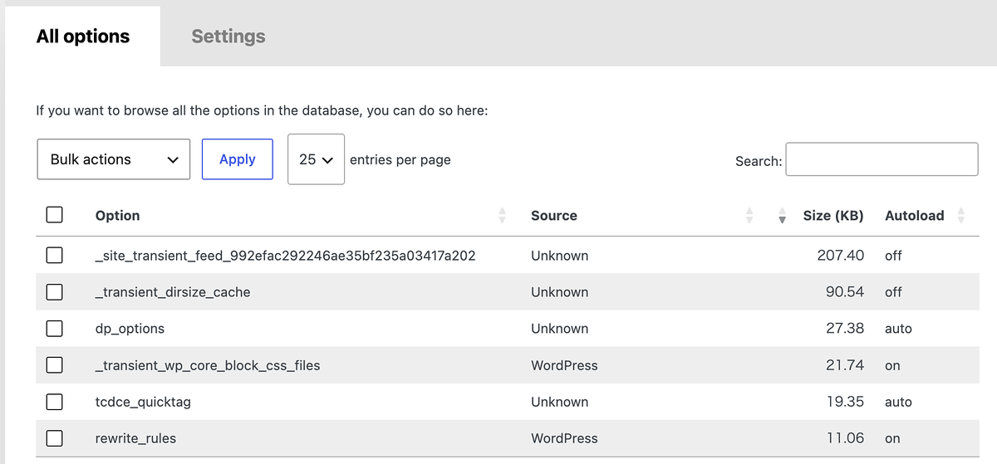Check the dp_options row checkbox
The image size is (997, 464).
55,329
